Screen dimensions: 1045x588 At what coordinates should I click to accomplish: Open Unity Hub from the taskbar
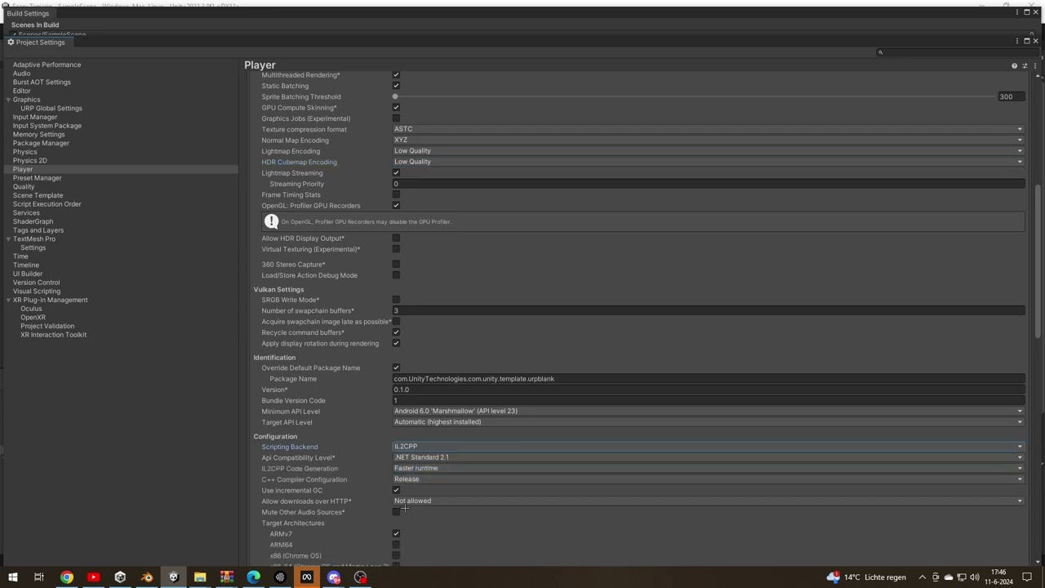tap(120, 577)
